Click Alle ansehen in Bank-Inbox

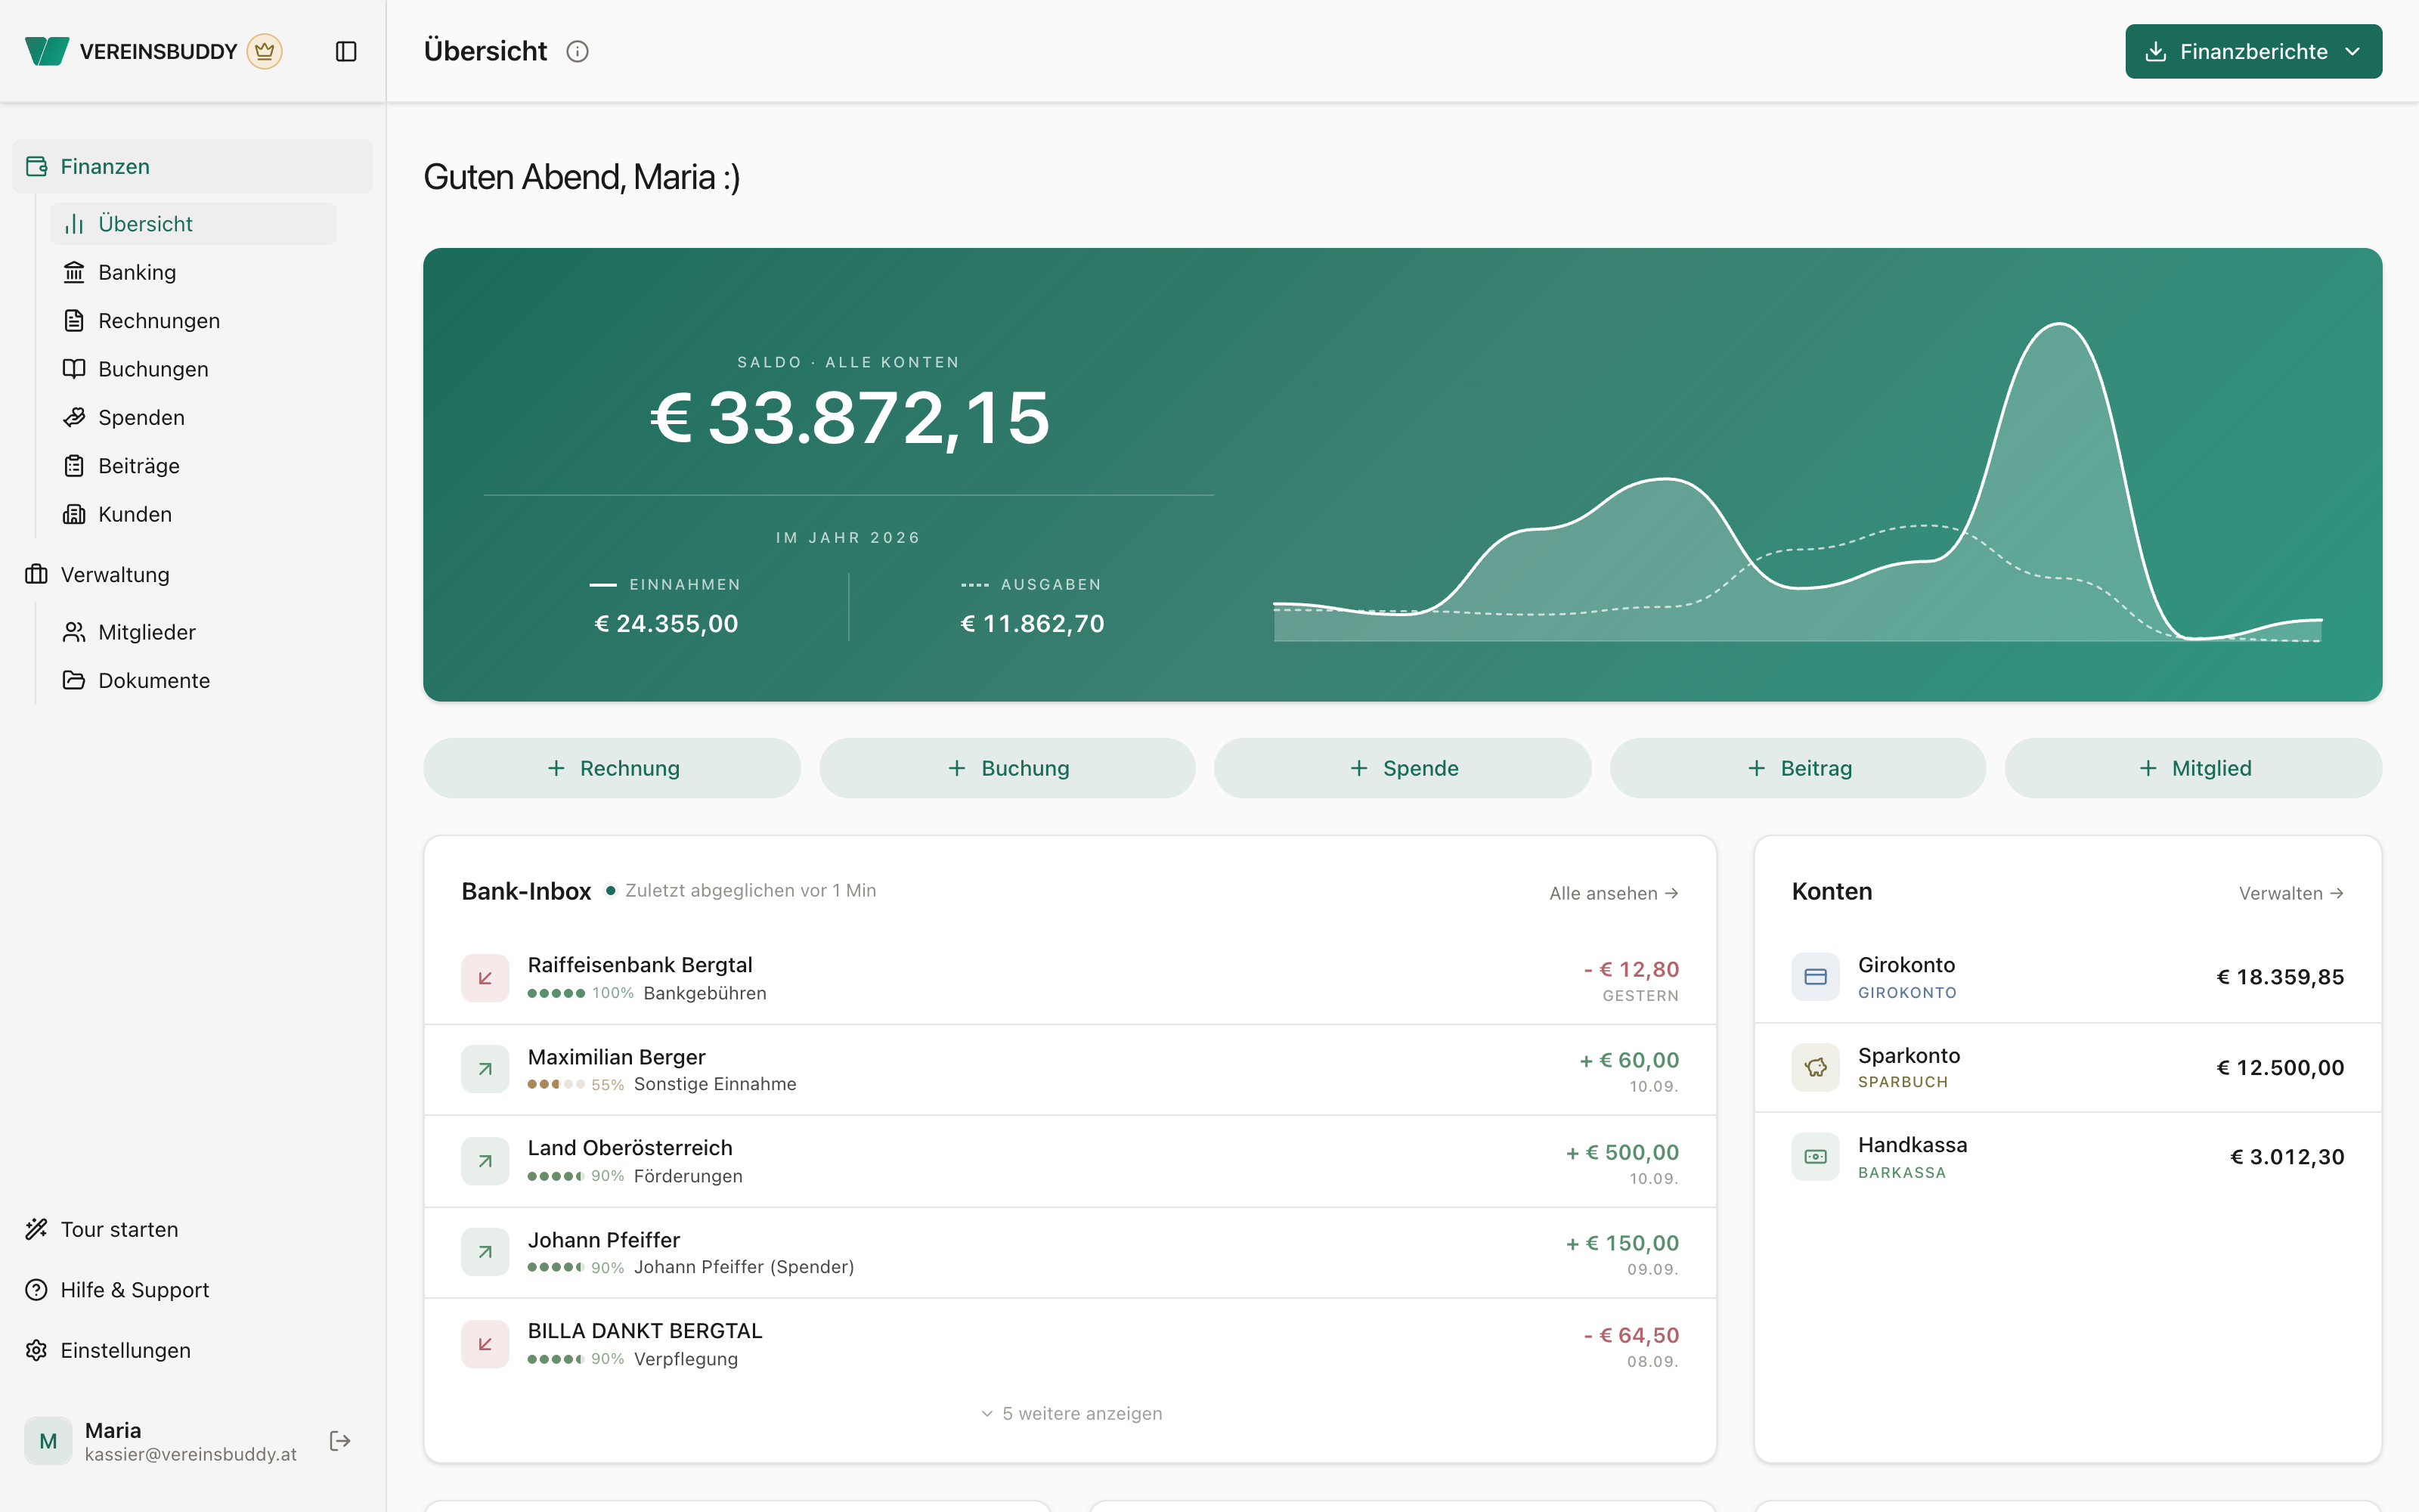1613,893
